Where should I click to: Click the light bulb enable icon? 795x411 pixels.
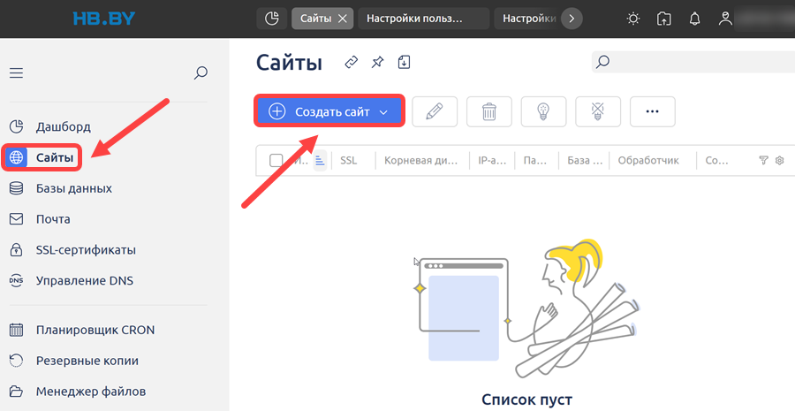[543, 111]
